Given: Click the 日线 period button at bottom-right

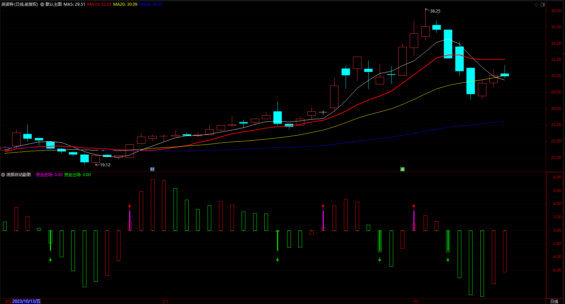Looking at the screenshot, I should point(554,301).
